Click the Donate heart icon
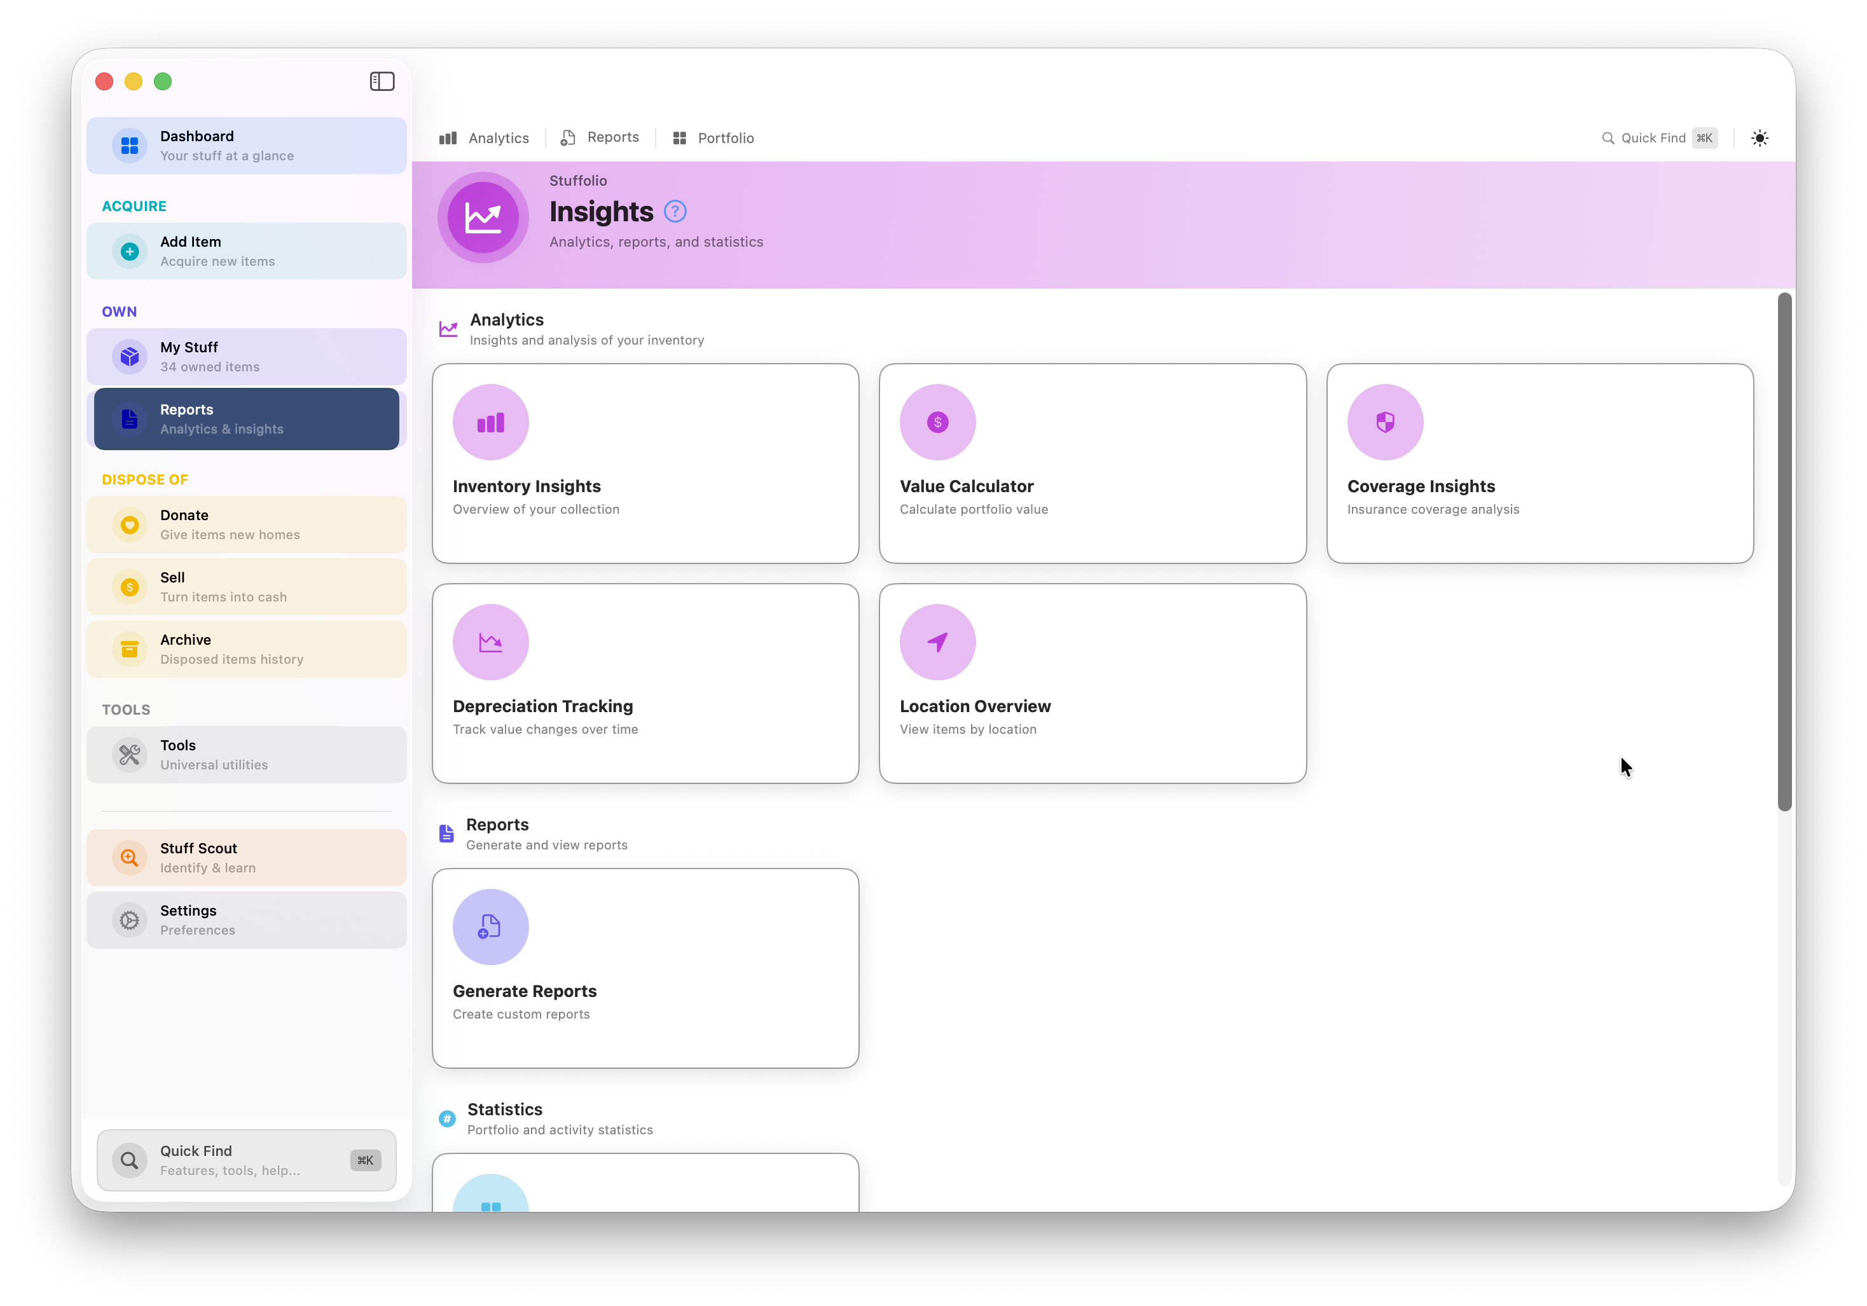 click(129, 525)
